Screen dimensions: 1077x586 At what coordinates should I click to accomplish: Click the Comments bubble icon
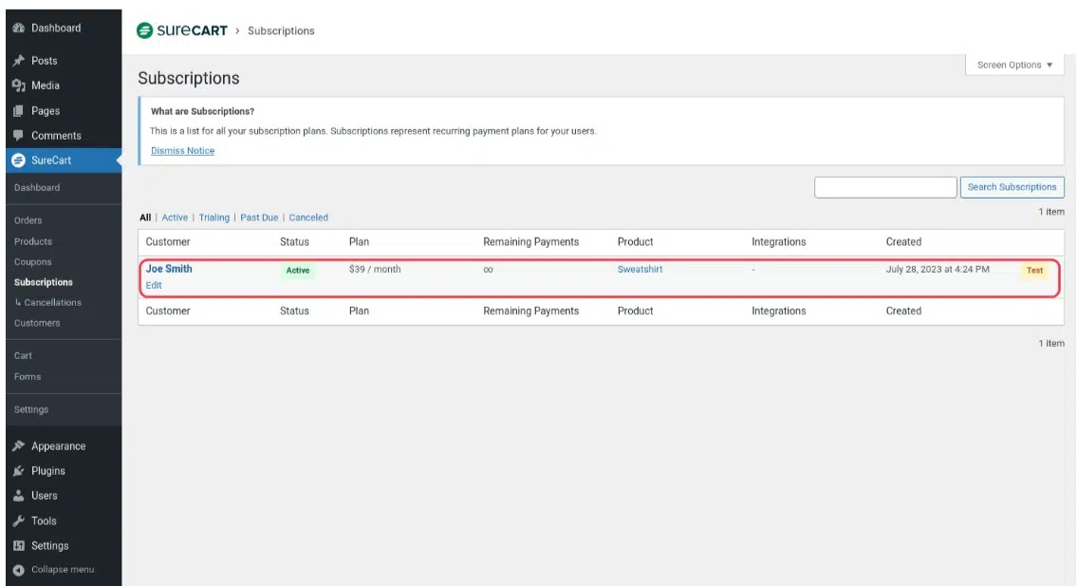pos(18,136)
